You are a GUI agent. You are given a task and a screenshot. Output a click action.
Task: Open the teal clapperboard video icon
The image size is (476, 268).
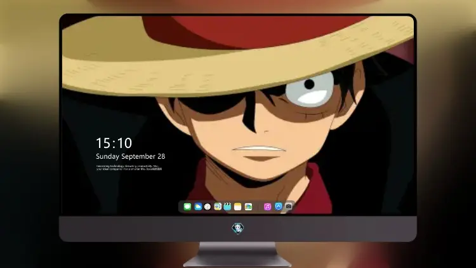pyautogui.click(x=227, y=206)
